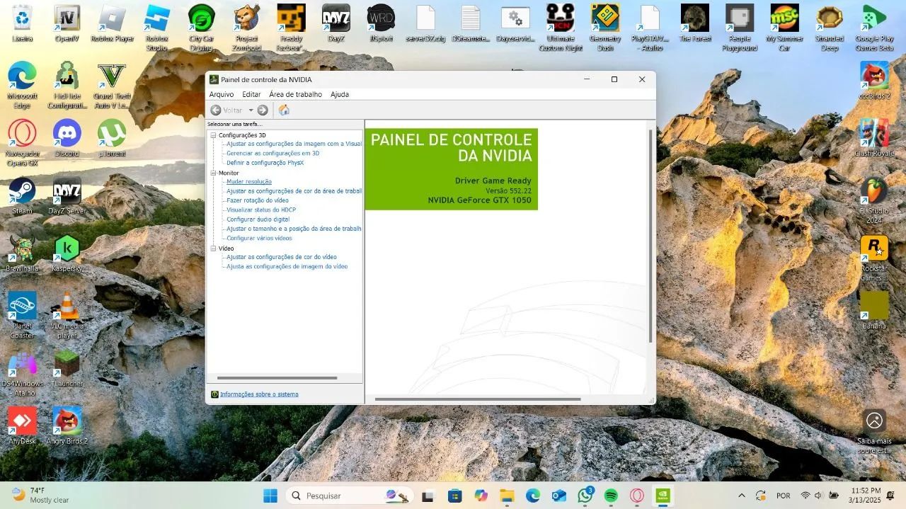906x509 pixels.
Task: Open the Voltar history dropdown arrow
Action: pyautogui.click(x=251, y=110)
